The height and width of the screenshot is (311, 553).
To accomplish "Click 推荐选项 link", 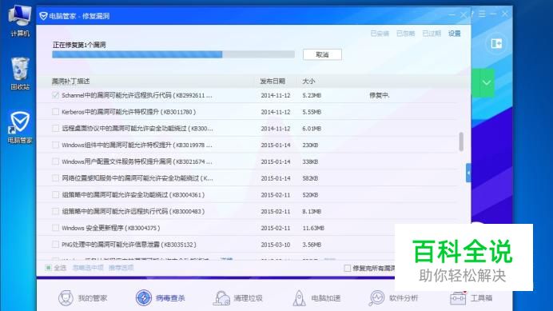I will coord(121,268).
